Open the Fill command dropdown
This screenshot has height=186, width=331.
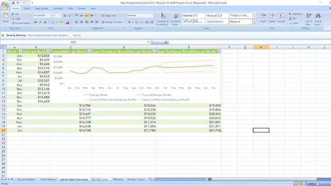coord(293,19)
